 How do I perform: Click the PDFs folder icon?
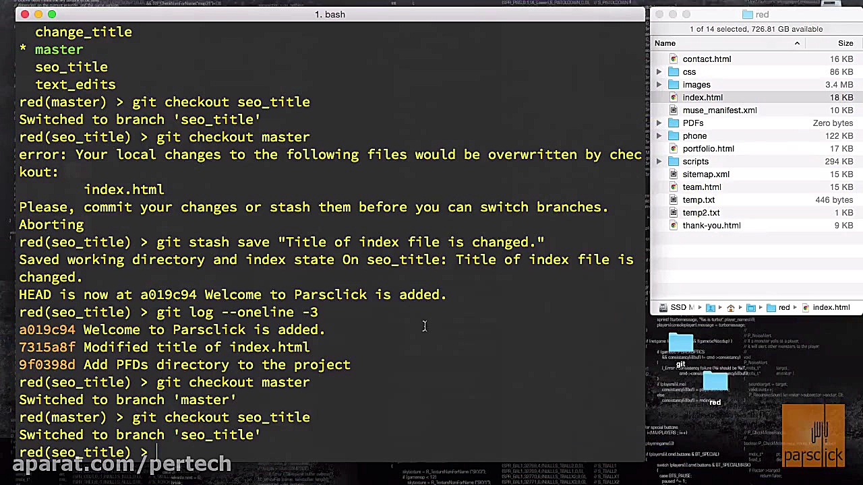(674, 123)
